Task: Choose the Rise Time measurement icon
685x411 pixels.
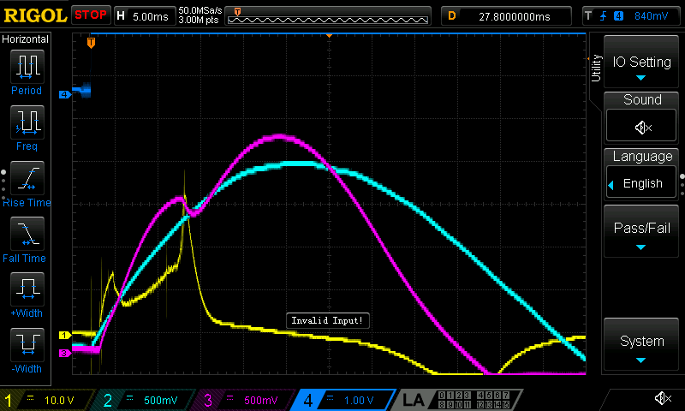Action: click(x=26, y=179)
